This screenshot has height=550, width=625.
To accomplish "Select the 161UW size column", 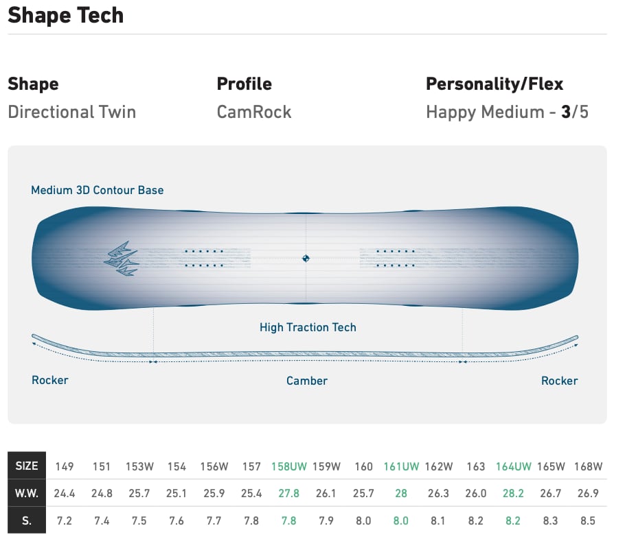I will tap(401, 466).
